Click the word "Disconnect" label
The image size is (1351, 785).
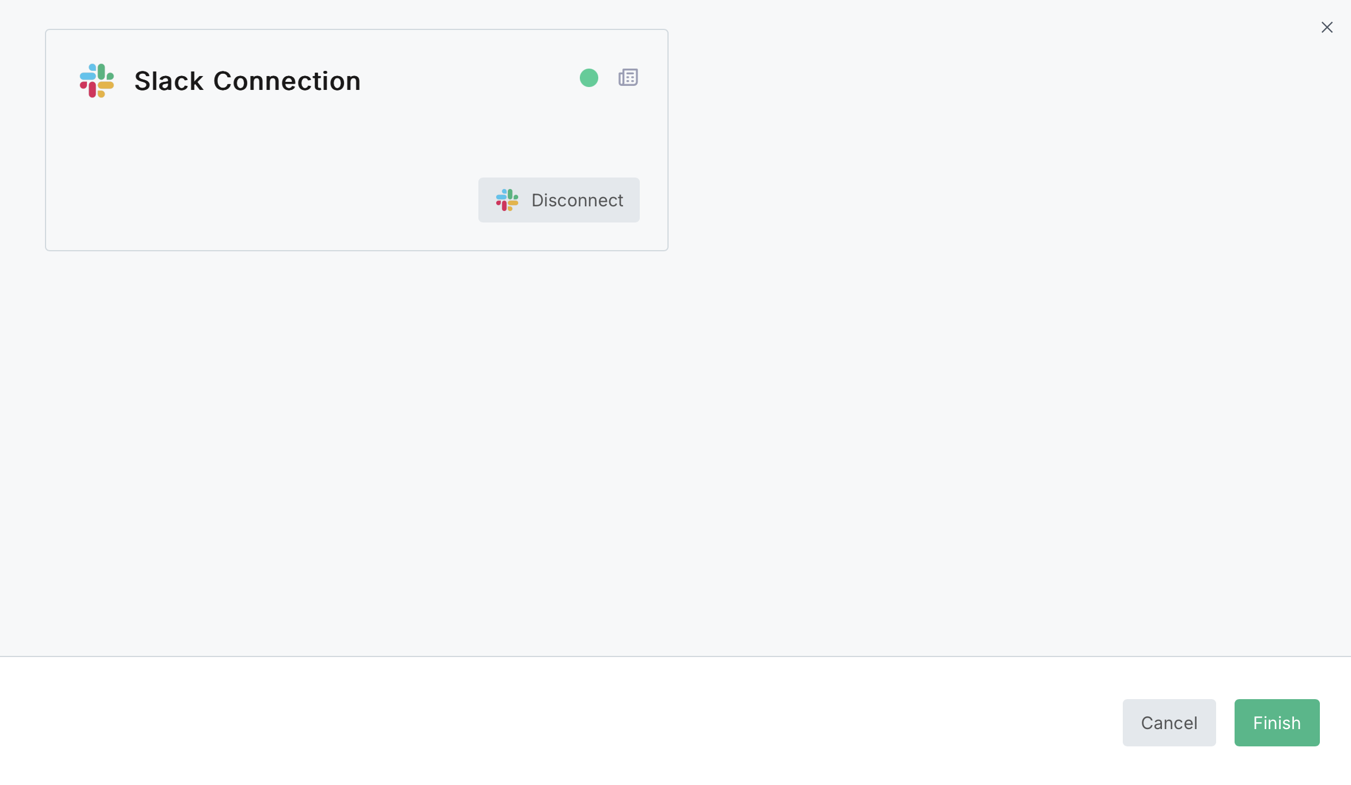pos(577,200)
